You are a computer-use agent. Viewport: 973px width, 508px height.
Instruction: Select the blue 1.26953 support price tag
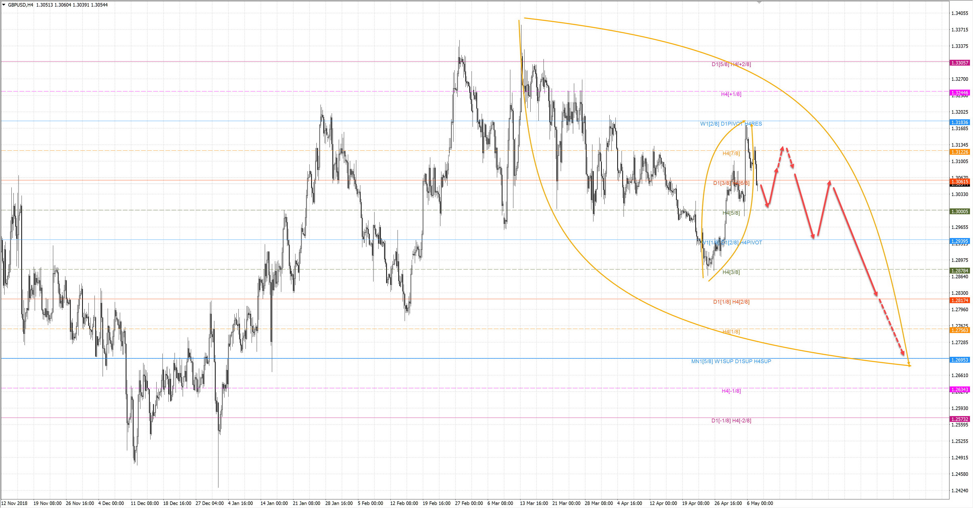click(x=959, y=360)
